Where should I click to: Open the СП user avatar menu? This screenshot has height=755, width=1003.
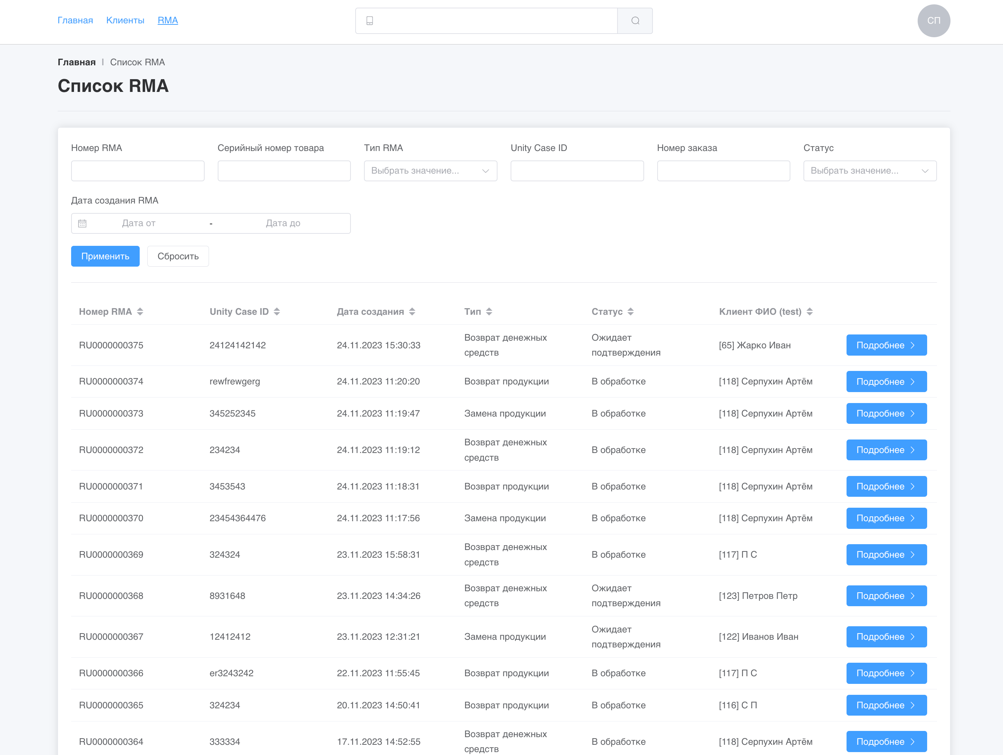click(x=933, y=21)
